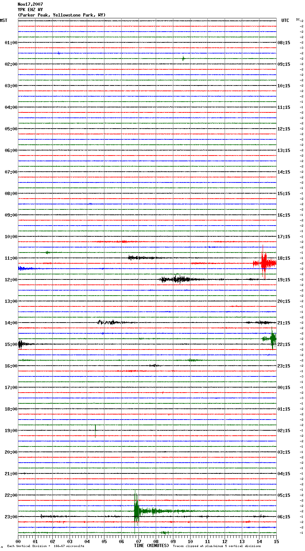Click the 19:15 UTC time label
Viewport: 305px width, 551px height.
click(284, 280)
